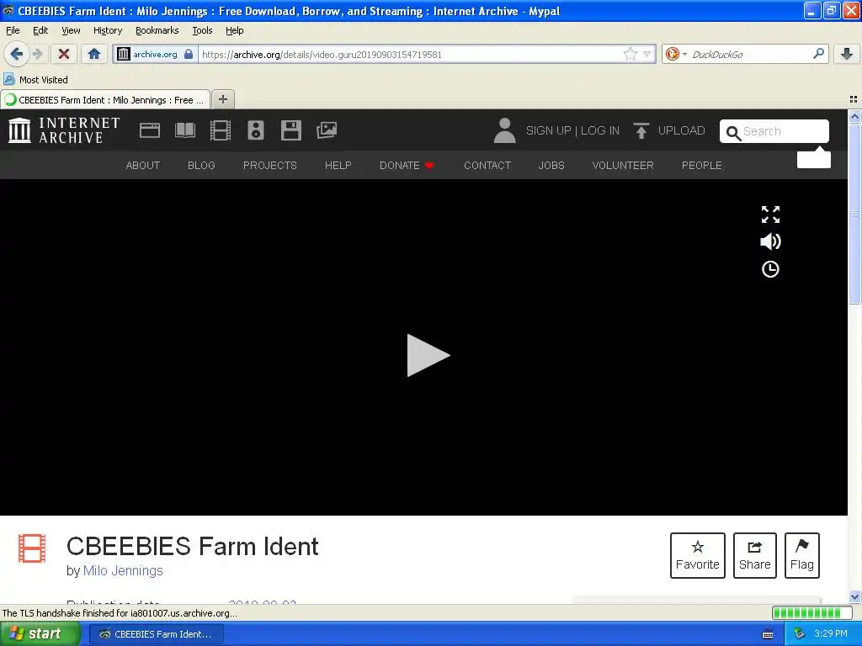Open Milo Jennings author link
Image resolution: width=862 pixels, height=646 pixels.
[123, 571]
